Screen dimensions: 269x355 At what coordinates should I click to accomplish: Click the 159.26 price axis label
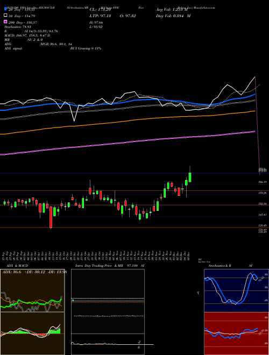(x=263, y=193)
